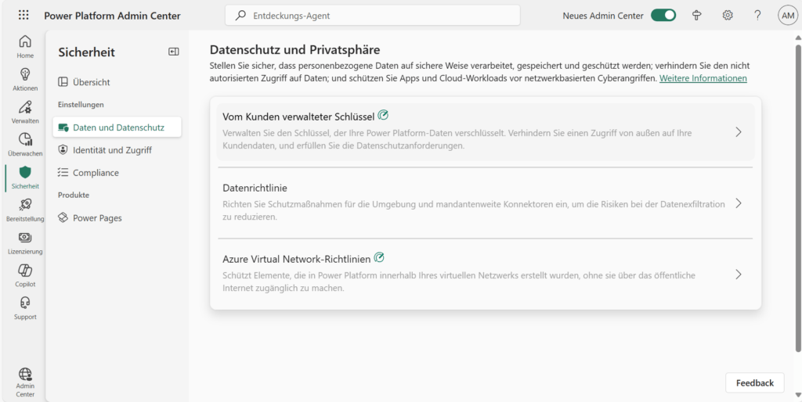This screenshot has width=802, height=402.
Task: Open the app launcher waffle icon
Action: tap(23, 16)
